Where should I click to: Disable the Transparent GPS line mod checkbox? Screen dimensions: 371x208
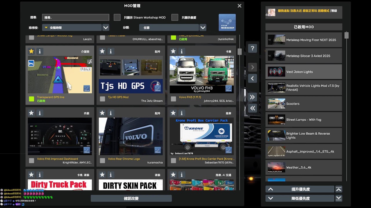coord(32,99)
